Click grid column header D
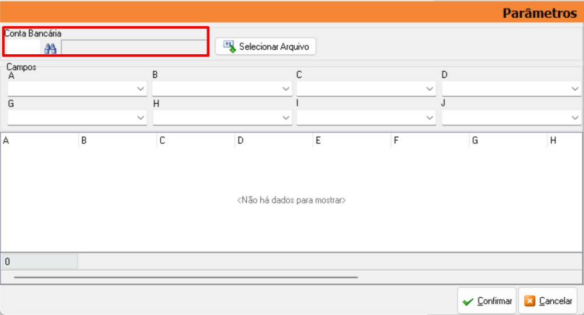 click(274, 140)
